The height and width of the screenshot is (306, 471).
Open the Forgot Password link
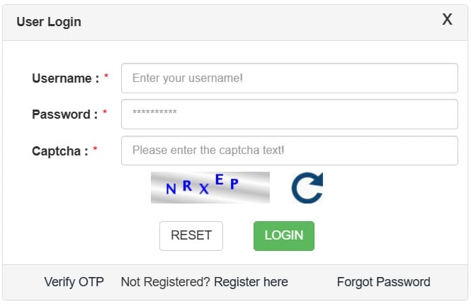tap(383, 282)
